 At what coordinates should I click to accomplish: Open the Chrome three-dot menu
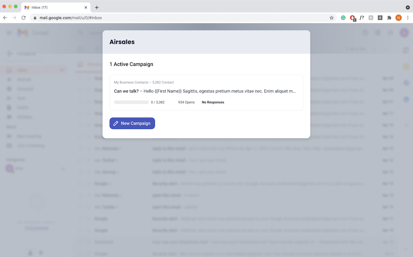click(x=408, y=18)
